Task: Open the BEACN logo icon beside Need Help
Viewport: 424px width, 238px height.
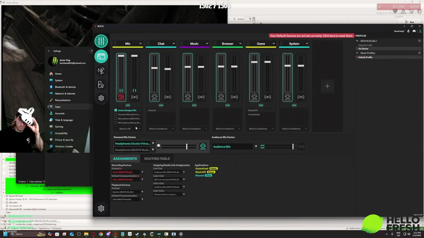Action: (408, 31)
